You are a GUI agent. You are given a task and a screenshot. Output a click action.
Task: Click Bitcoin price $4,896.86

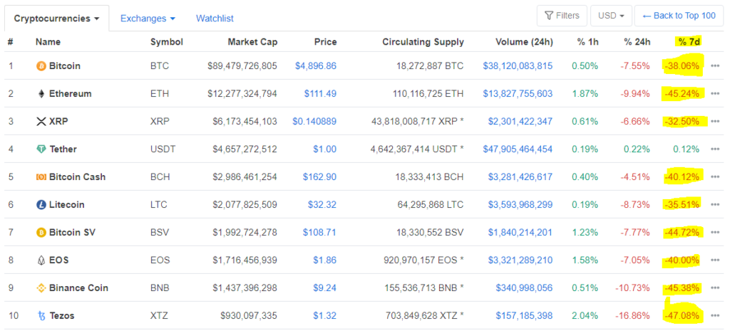pyautogui.click(x=316, y=66)
